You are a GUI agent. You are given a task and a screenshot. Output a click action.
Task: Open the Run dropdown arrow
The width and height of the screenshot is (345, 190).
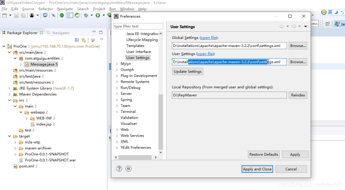(104, 15)
